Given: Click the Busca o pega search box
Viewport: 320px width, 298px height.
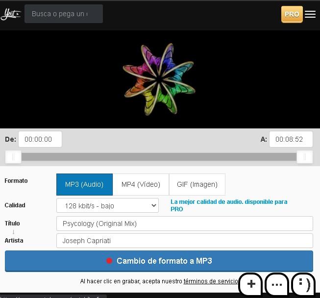Looking at the screenshot, I should 64,14.
